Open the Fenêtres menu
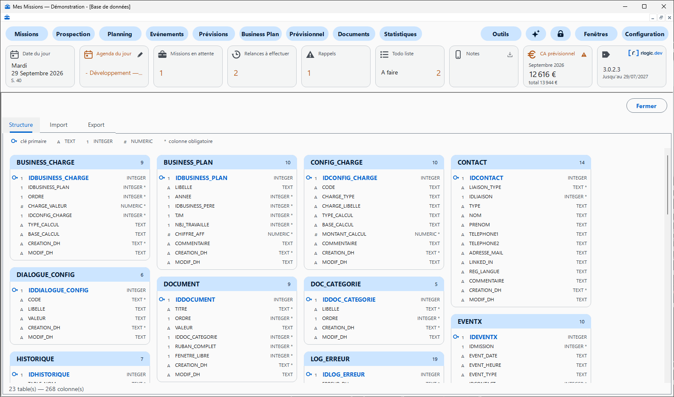Viewport: 674px width, 397px height. point(596,34)
